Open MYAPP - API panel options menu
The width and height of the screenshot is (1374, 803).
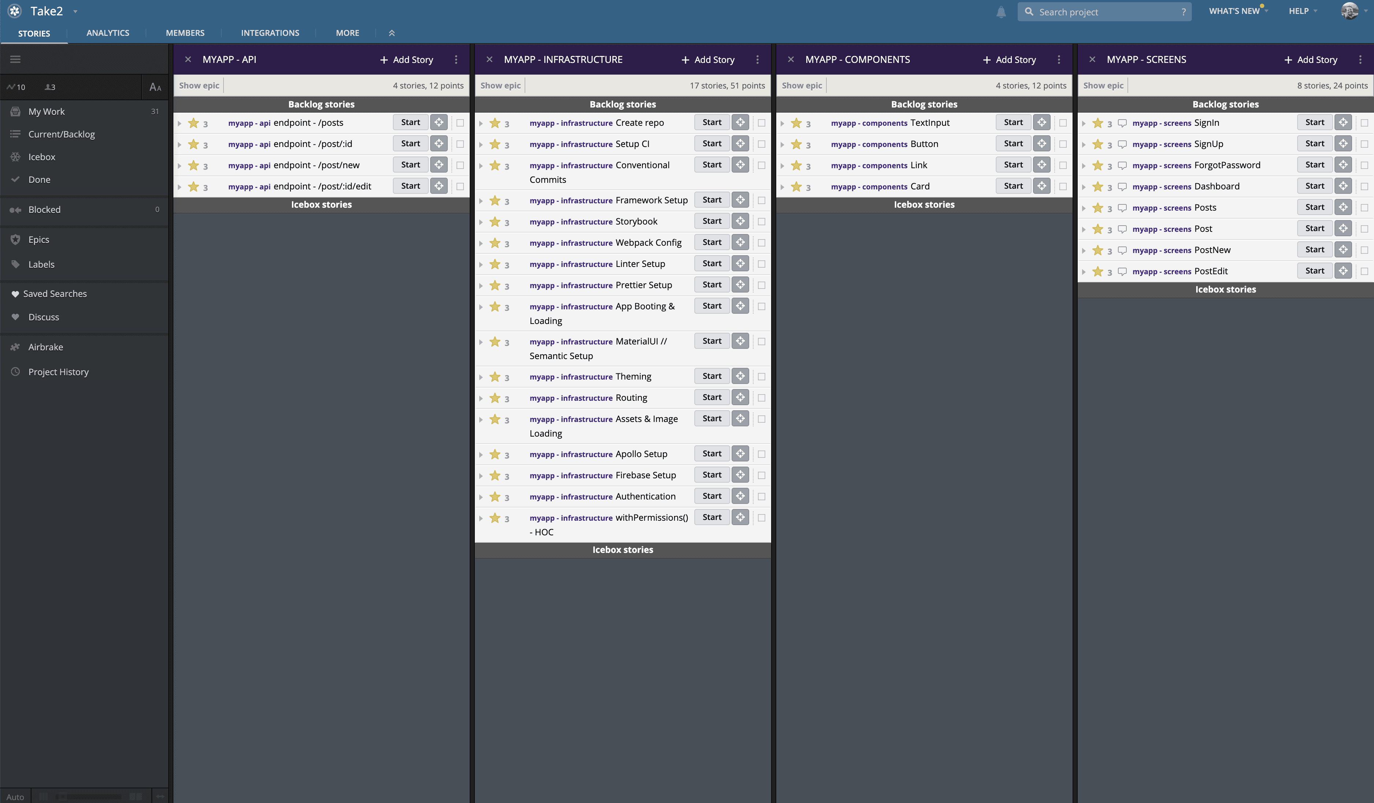(x=456, y=60)
